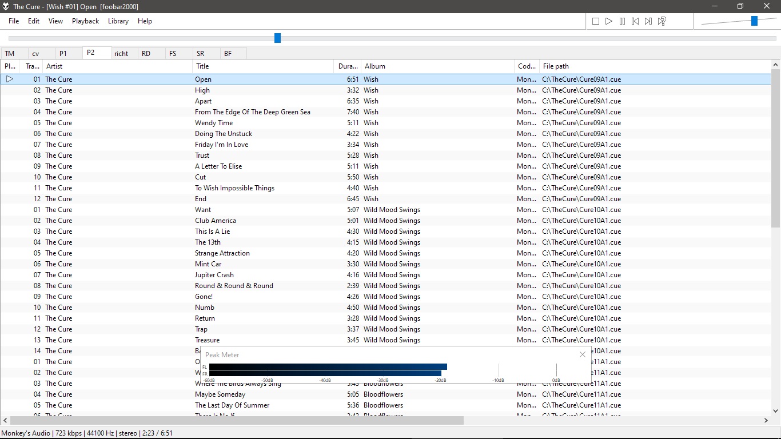Click the seek bar position handle
Viewport: 781px width, 439px height.
click(277, 38)
